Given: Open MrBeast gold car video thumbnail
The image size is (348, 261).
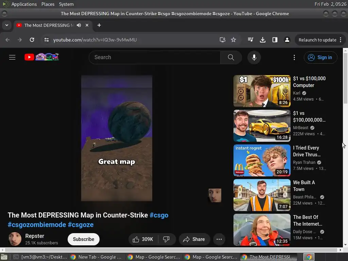Looking at the screenshot, I should pos(262,126).
